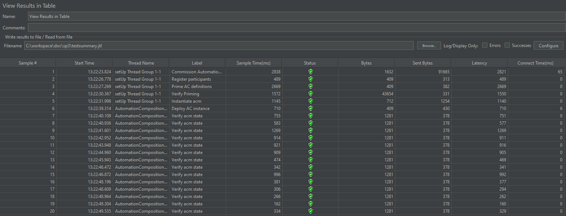Sort by the Bytes column header
566x216 pixels.
(366, 63)
